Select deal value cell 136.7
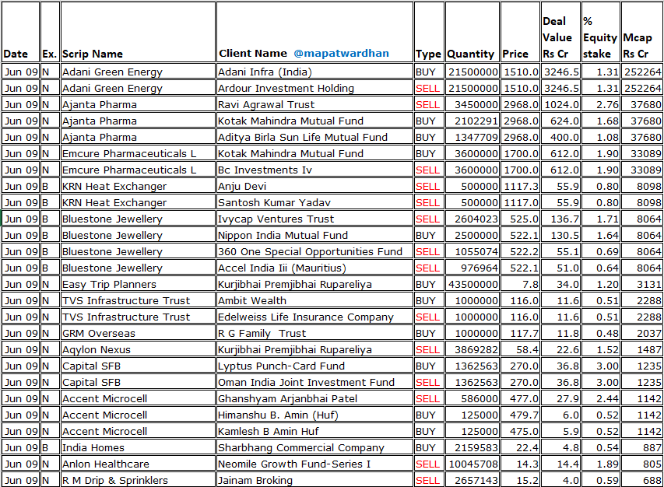664x487 pixels. (x=560, y=219)
